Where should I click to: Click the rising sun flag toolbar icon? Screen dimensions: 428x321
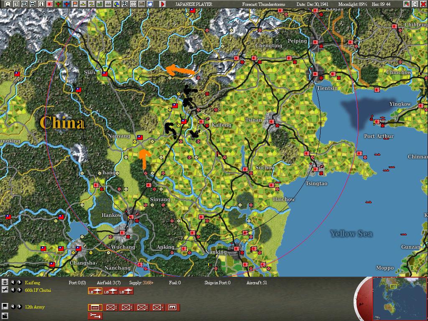pos(50,4)
